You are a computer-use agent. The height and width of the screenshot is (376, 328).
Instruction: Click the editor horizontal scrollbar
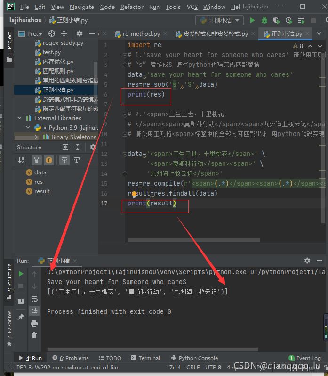(x=194, y=240)
